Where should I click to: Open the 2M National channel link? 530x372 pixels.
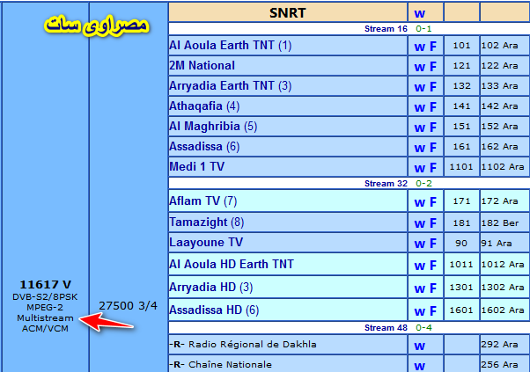click(x=202, y=65)
